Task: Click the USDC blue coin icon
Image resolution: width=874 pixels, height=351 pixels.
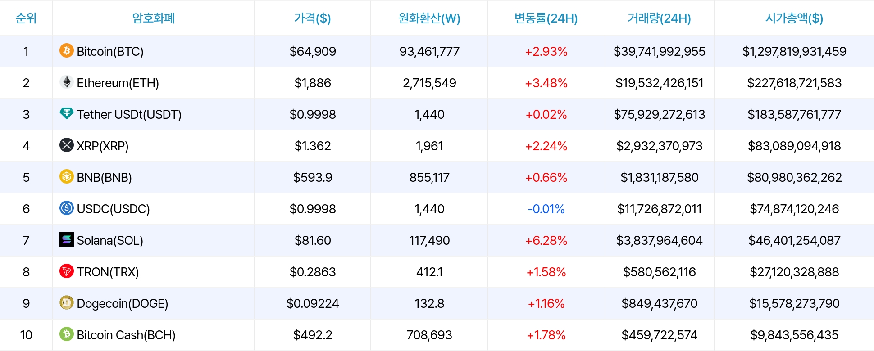Action: point(67,208)
